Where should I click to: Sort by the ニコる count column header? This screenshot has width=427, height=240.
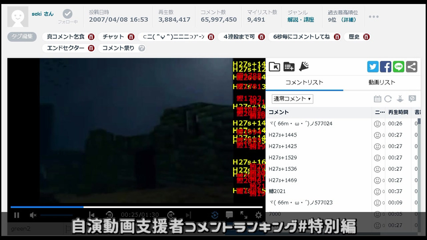click(x=379, y=112)
